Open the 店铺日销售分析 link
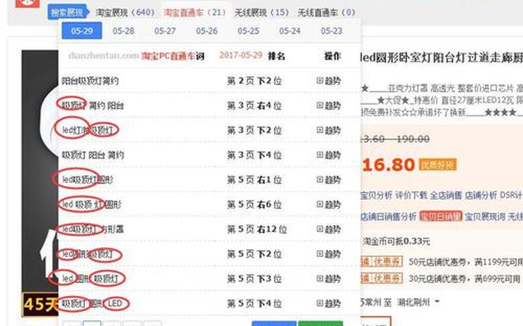 point(388,217)
